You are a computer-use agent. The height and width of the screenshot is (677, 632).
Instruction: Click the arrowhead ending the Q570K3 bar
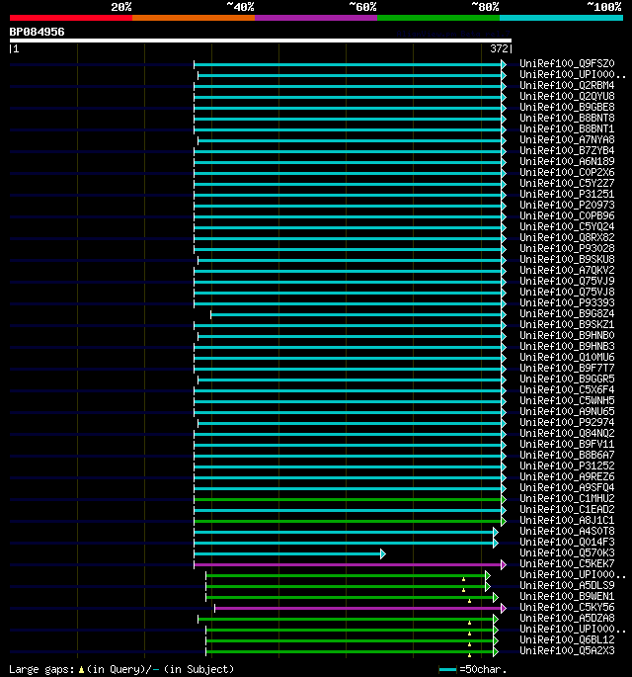pos(383,553)
